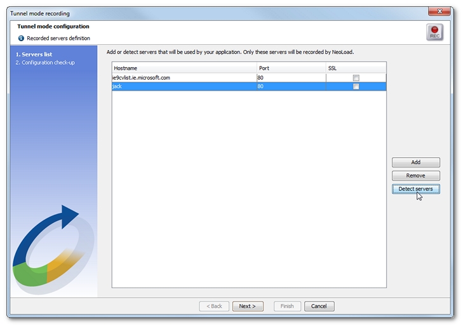Click the Port column header
This screenshot has height=325, width=461.
coord(291,68)
